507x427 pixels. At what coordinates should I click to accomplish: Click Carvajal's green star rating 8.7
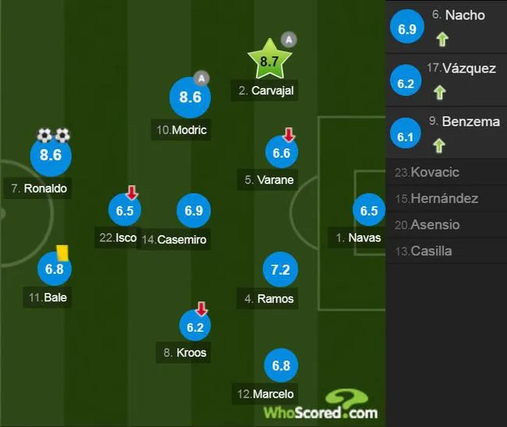(269, 59)
